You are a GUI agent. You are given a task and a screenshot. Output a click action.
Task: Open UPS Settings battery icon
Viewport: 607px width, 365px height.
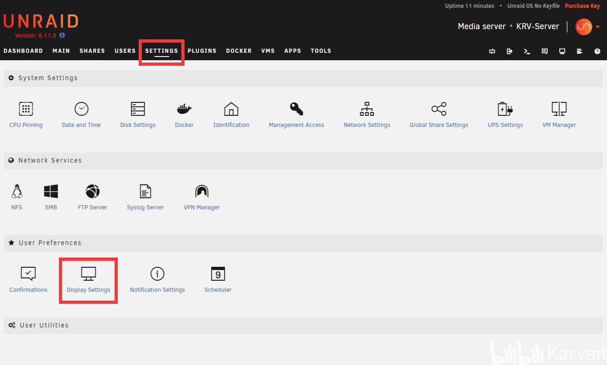coord(505,109)
